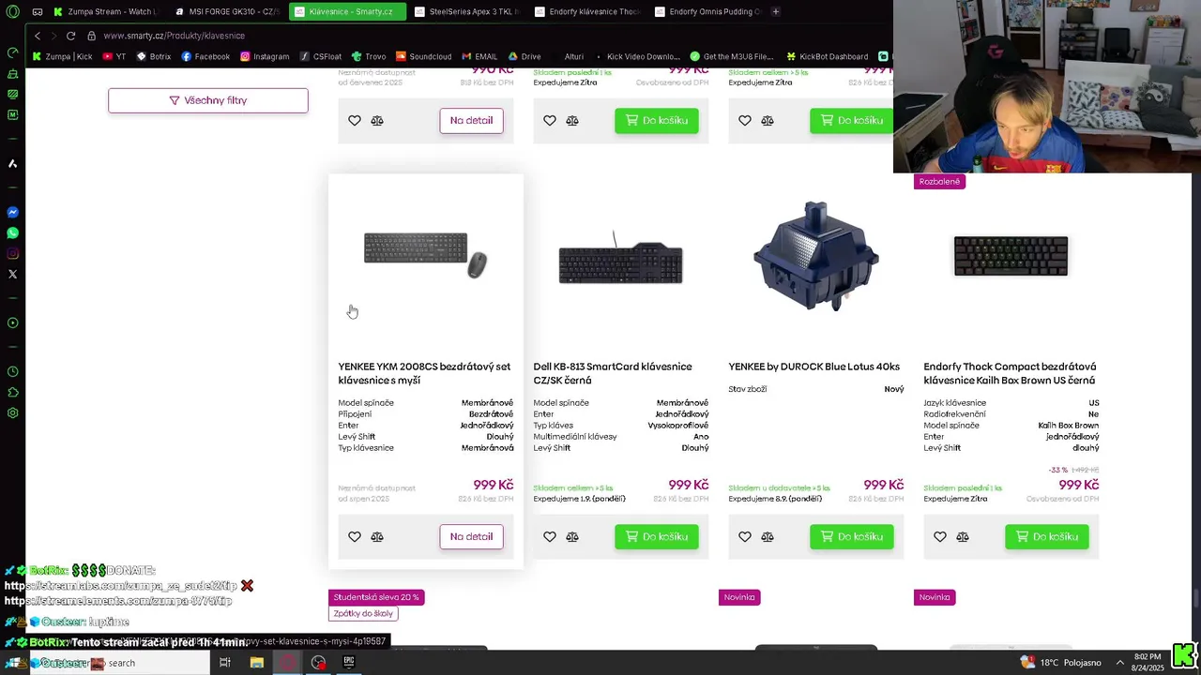Click Studentská sleva 20 % badge
Viewport: 1201px width, 675px height.
tap(376, 597)
